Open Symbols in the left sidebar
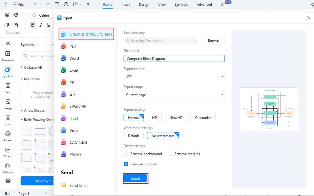 point(8,72)
